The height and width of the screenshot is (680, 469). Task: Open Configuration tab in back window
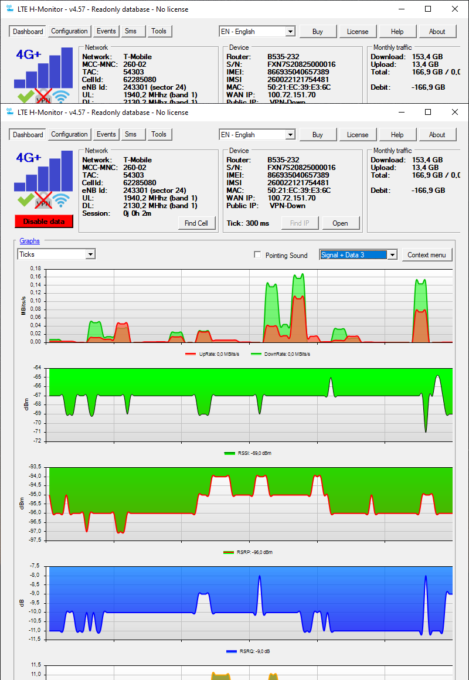click(x=69, y=31)
